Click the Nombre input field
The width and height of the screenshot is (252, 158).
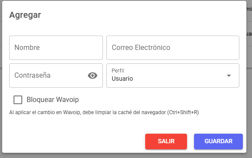coord(56,48)
